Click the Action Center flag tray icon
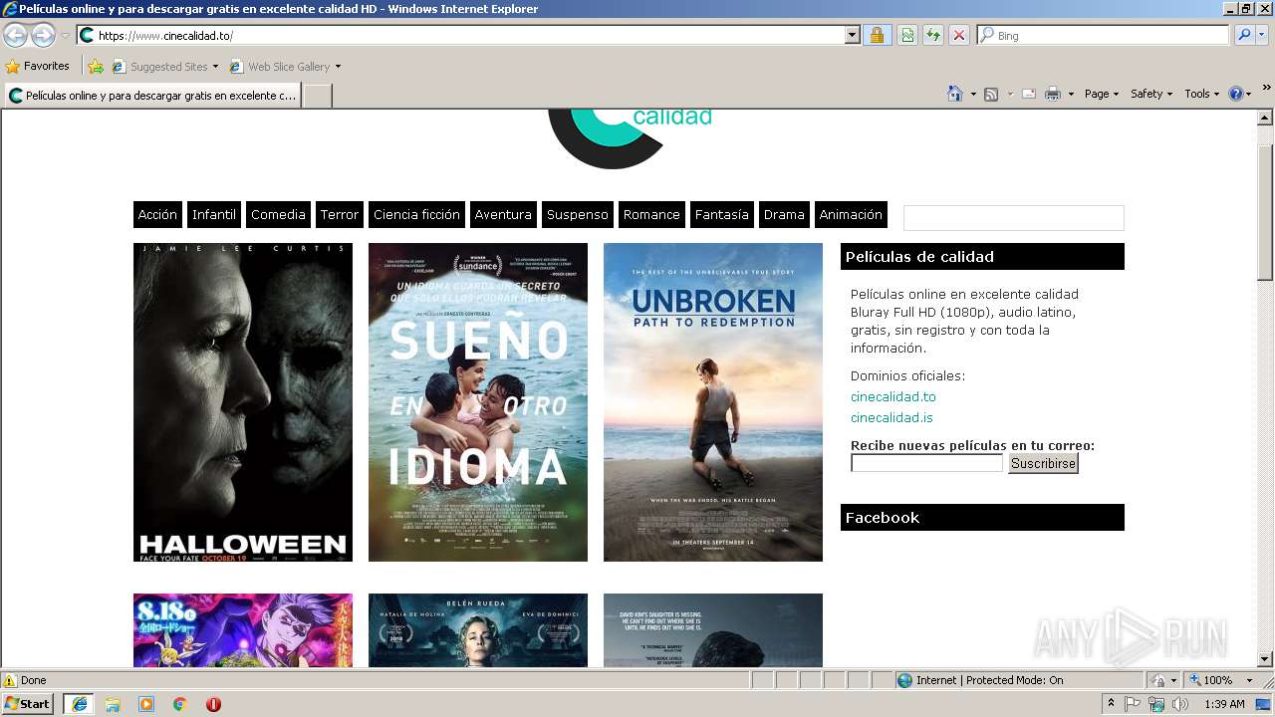 pyautogui.click(x=1134, y=704)
